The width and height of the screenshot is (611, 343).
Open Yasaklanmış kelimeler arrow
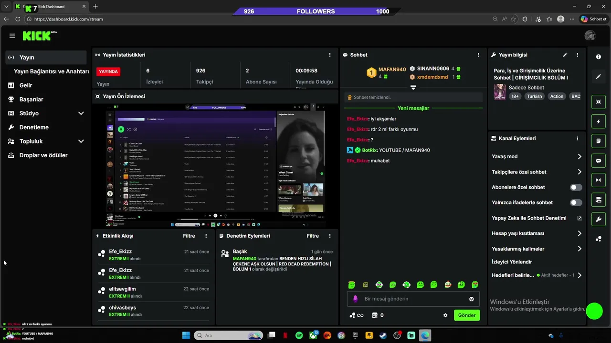[579, 249]
